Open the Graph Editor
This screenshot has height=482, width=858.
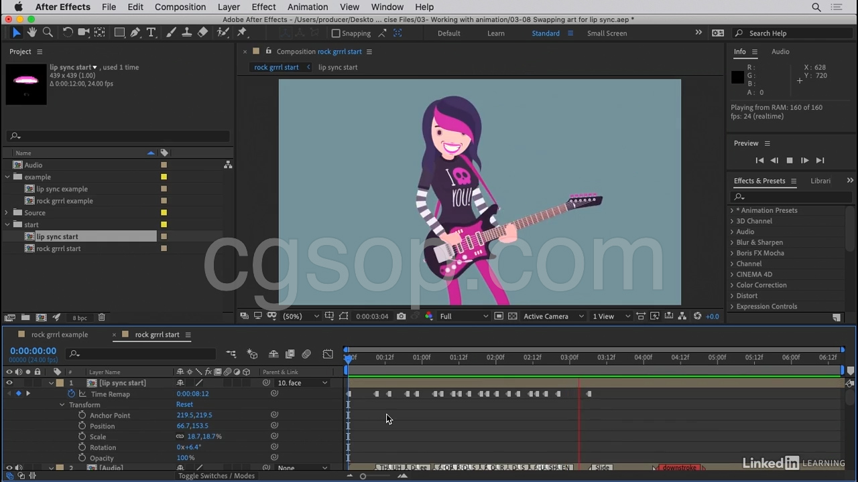pyautogui.click(x=328, y=354)
